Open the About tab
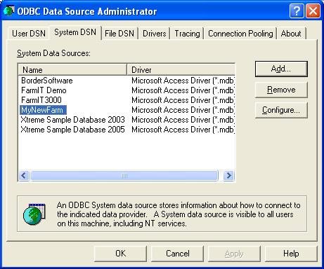The width and height of the screenshot is (324, 269). [291, 34]
